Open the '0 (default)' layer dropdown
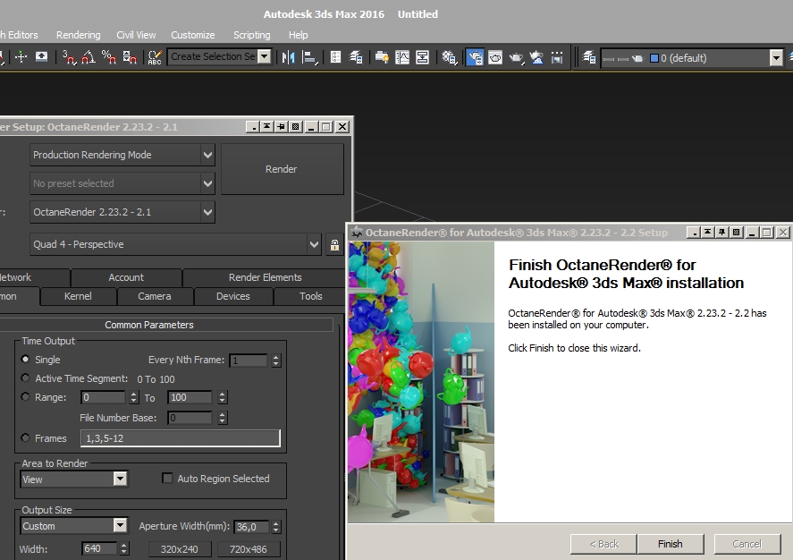This screenshot has width=793, height=560. click(x=691, y=58)
